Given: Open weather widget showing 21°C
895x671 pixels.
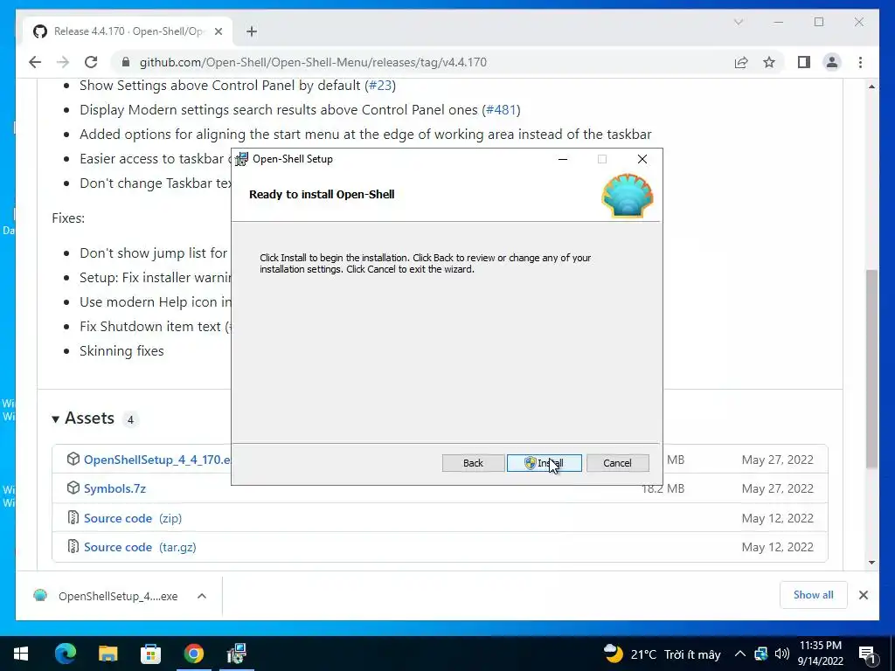Looking at the screenshot, I should tap(663, 654).
